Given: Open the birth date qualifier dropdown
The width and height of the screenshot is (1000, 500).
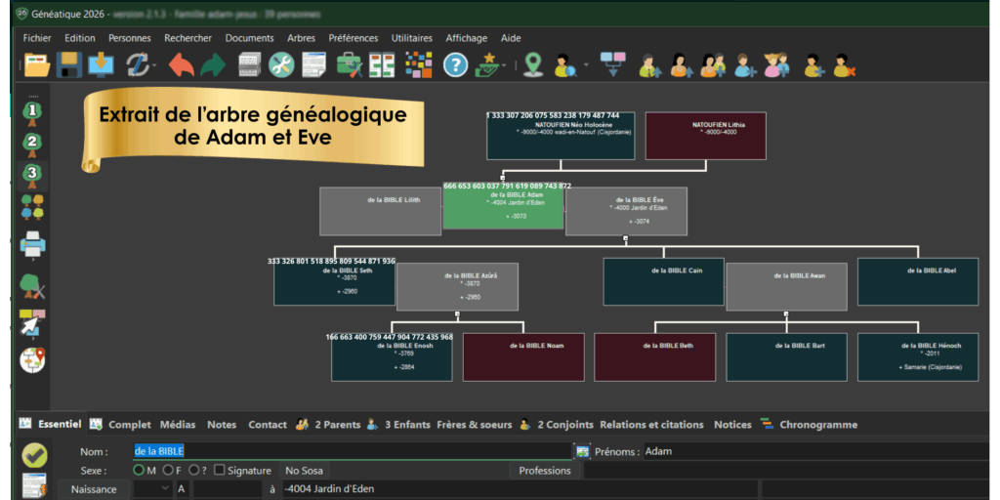Looking at the screenshot, I should [151, 489].
